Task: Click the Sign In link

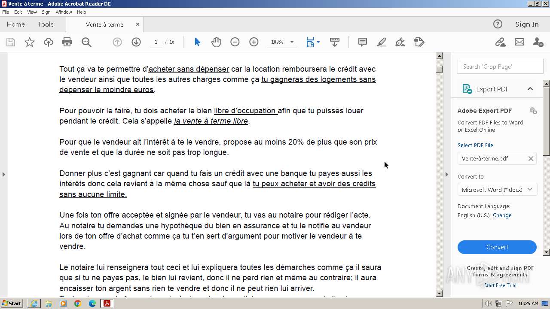Action: click(527, 24)
